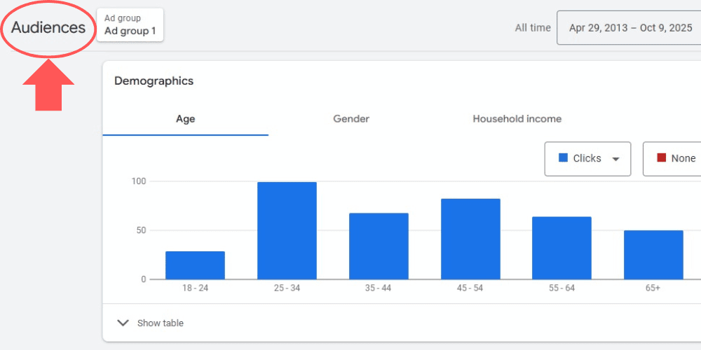Click the blue Clicks color square
Image resolution: width=701 pixels, height=350 pixels.
click(x=563, y=158)
